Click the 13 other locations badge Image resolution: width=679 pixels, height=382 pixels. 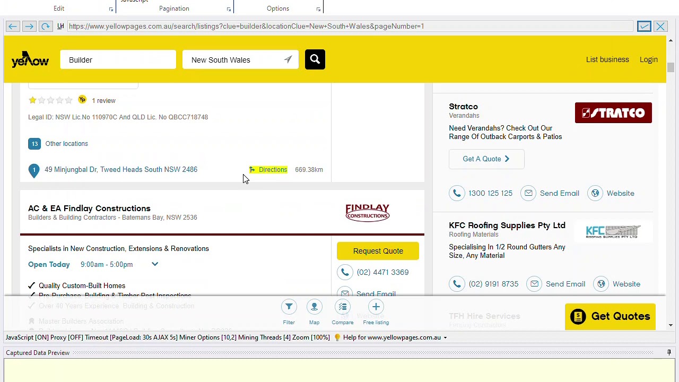pyautogui.click(x=34, y=144)
